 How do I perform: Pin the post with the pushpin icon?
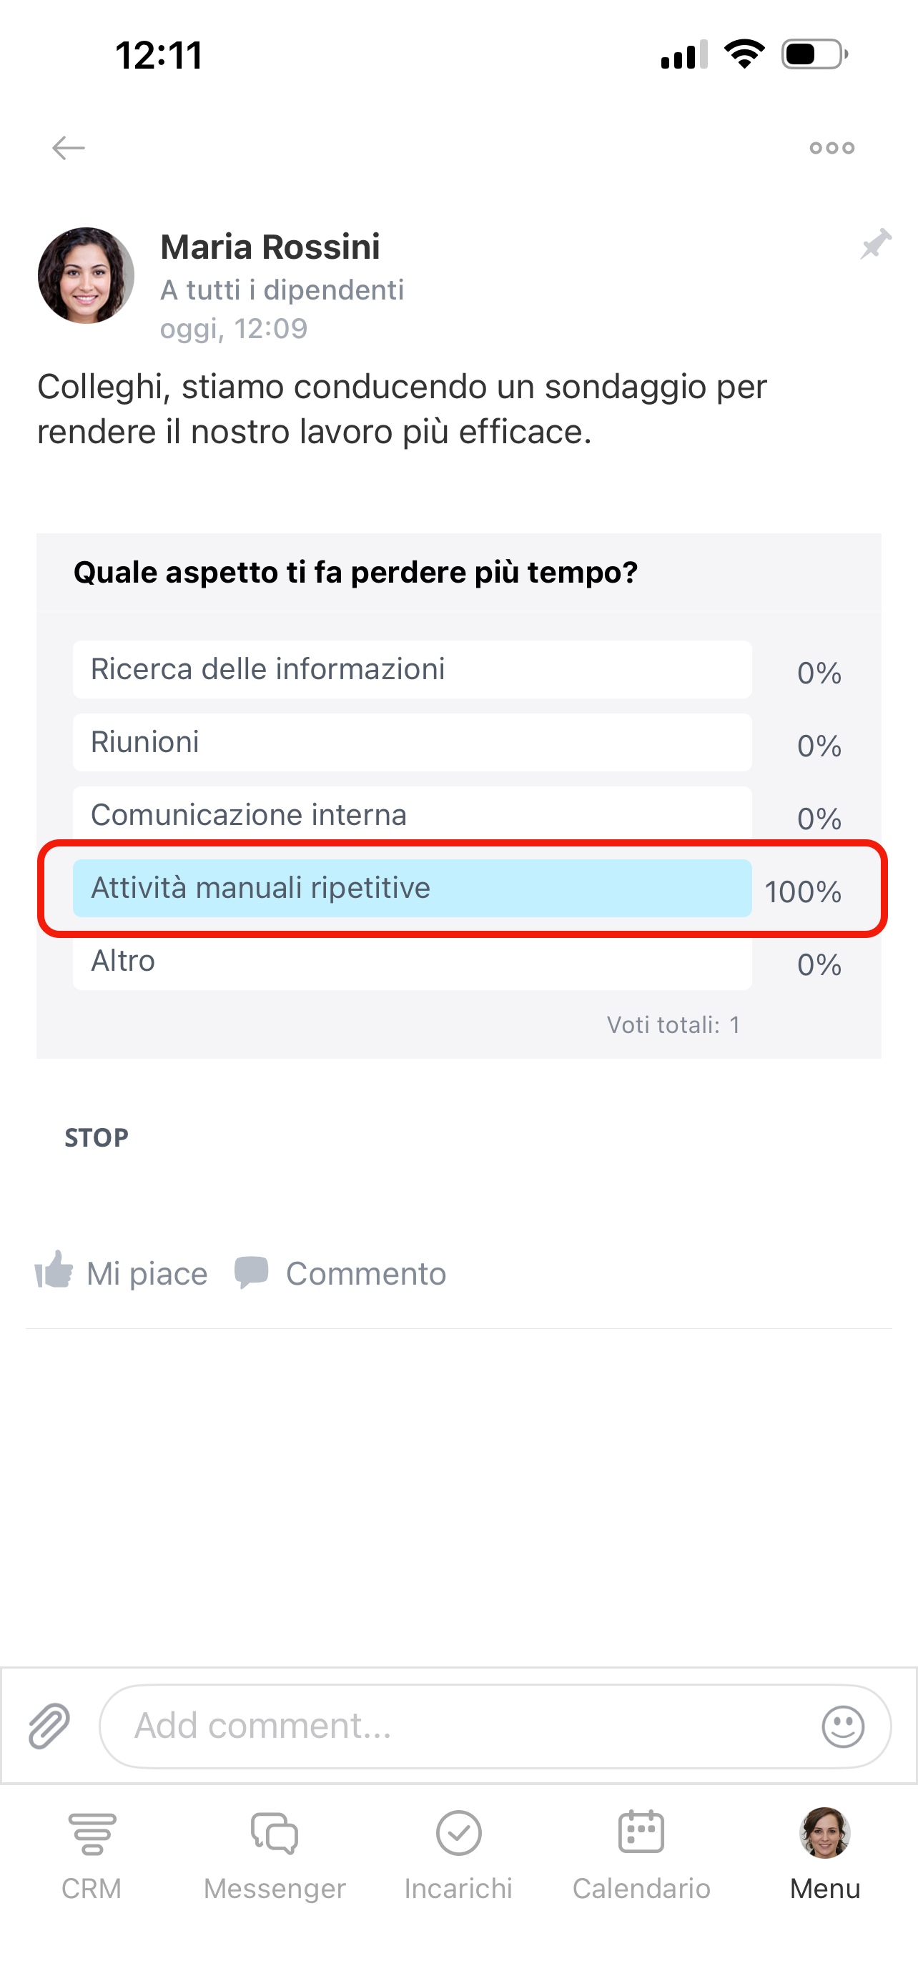click(x=876, y=244)
